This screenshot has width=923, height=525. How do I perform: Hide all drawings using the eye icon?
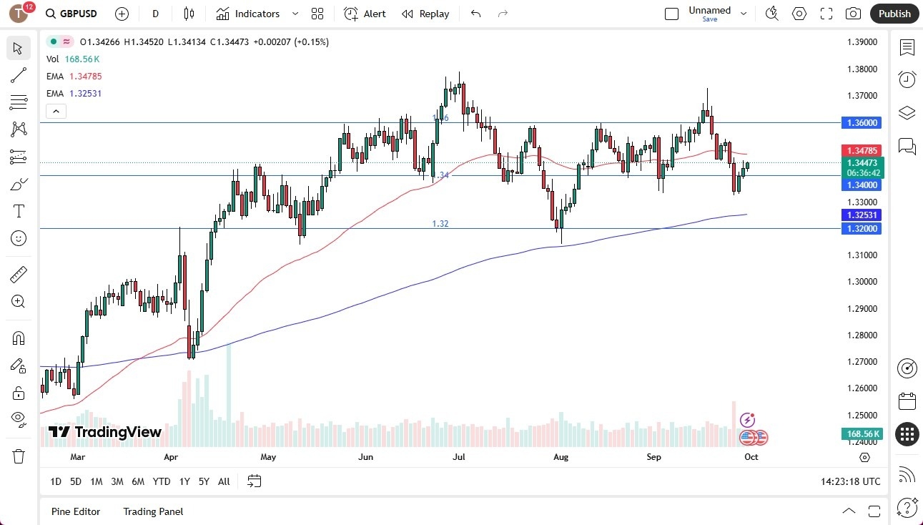point(18,418)
